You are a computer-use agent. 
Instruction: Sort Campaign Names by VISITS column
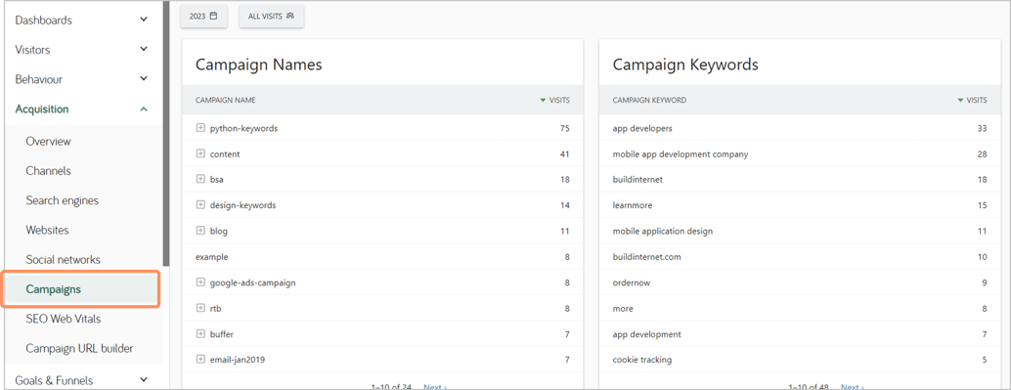pos(554,100)
